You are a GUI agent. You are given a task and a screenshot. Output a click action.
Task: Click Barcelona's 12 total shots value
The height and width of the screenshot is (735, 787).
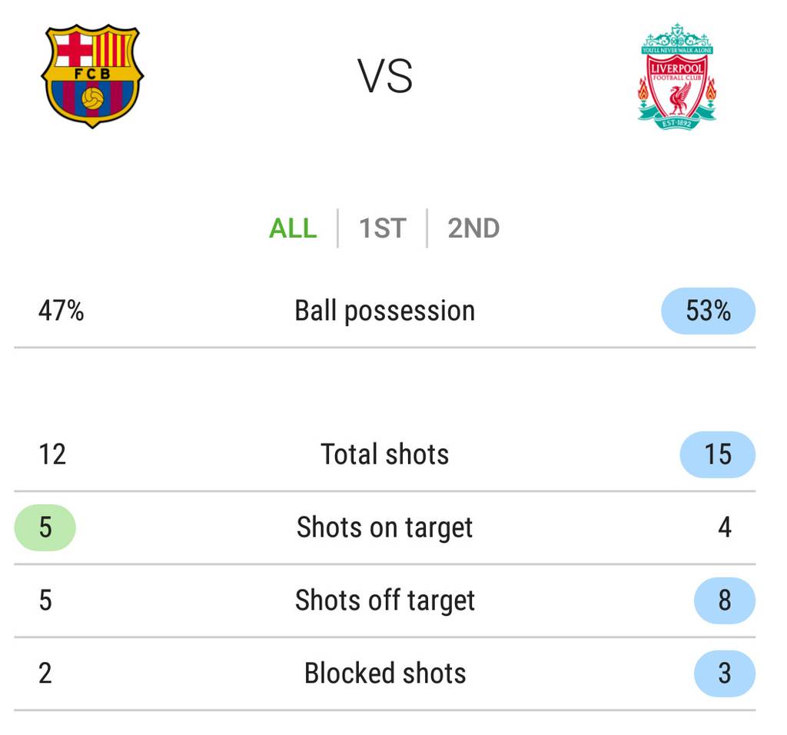click(x=52, y=454)
